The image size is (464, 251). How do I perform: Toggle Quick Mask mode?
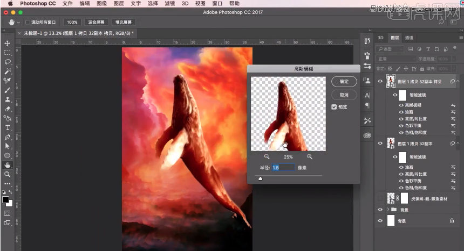(8, 213)
